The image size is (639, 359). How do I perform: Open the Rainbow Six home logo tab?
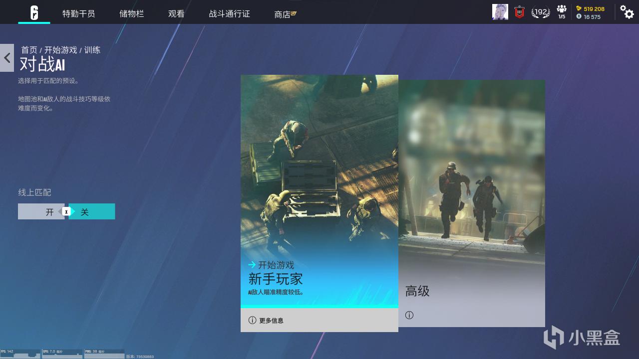tap(34, 12)
